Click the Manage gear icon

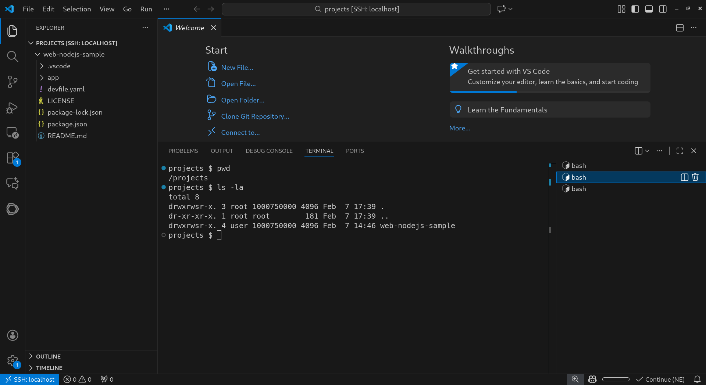click(x=13, y=361)
